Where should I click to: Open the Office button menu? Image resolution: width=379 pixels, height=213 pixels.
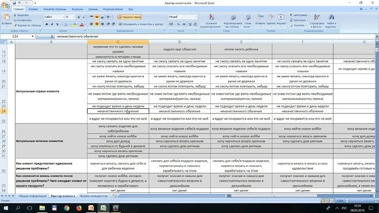pos(5,5)
